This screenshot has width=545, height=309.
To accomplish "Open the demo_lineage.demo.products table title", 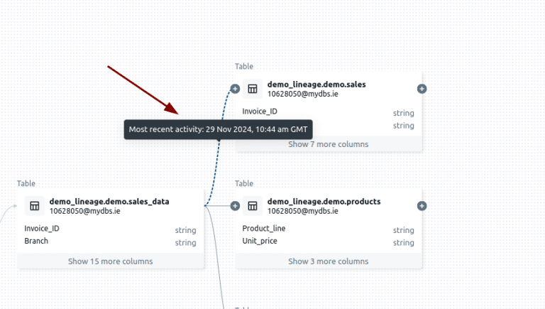I will (x=324, y=201).
